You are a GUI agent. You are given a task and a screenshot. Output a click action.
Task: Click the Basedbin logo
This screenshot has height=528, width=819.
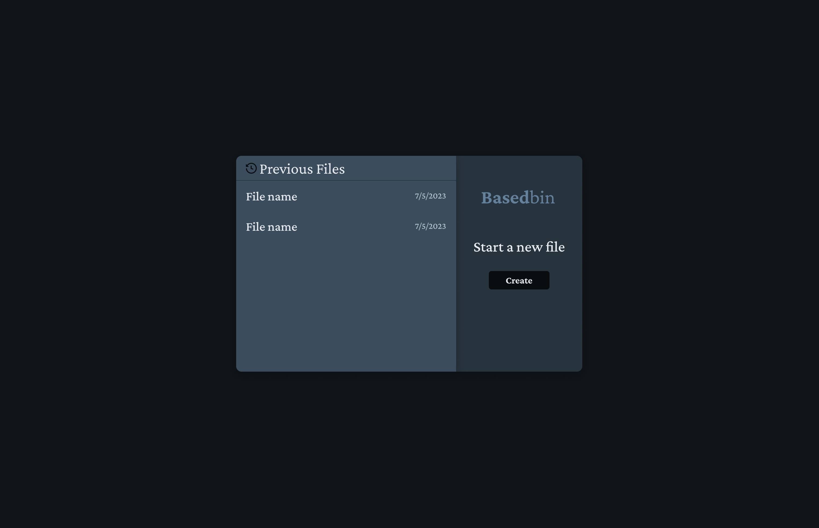pyautogui.click(x=518, y=197)
